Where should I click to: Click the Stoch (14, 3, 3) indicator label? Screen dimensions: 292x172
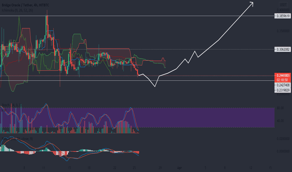point(12,105)
